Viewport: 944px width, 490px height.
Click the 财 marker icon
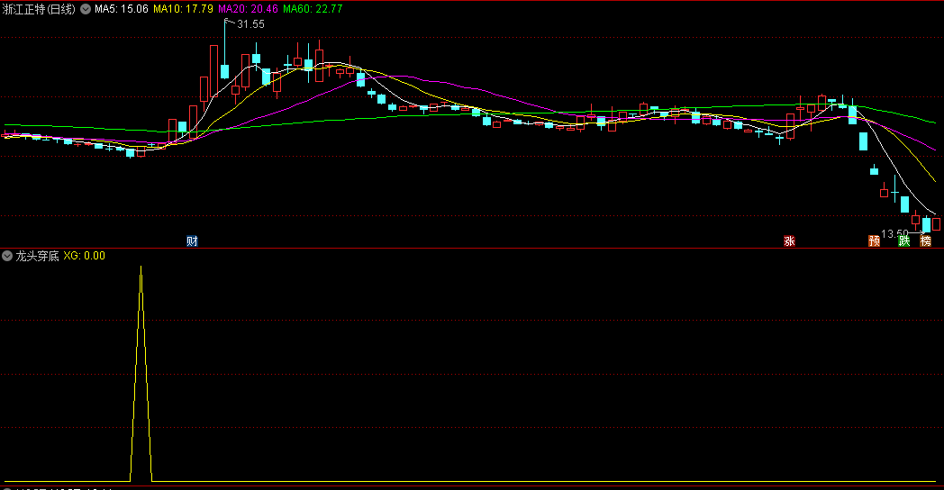192,240
